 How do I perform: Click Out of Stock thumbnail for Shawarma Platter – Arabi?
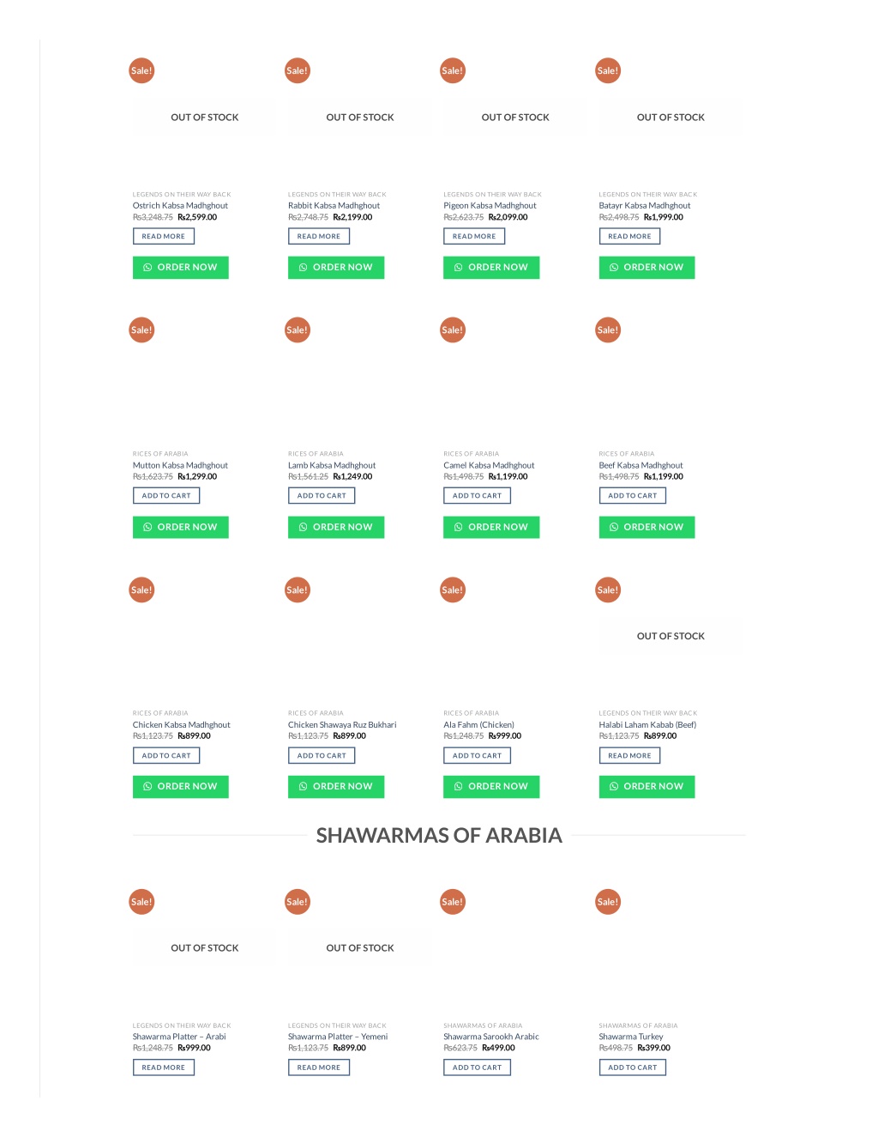click(x=205, y=948)
